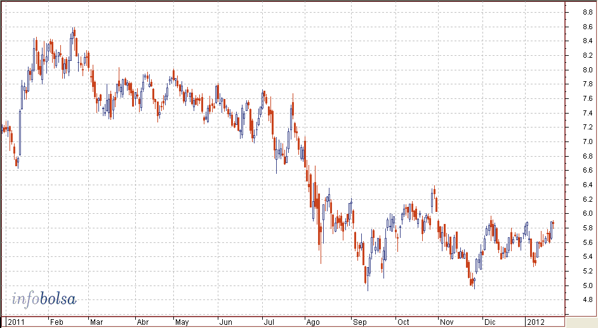Select the Jul month label
Screen dimensions: 598x328
269,322
